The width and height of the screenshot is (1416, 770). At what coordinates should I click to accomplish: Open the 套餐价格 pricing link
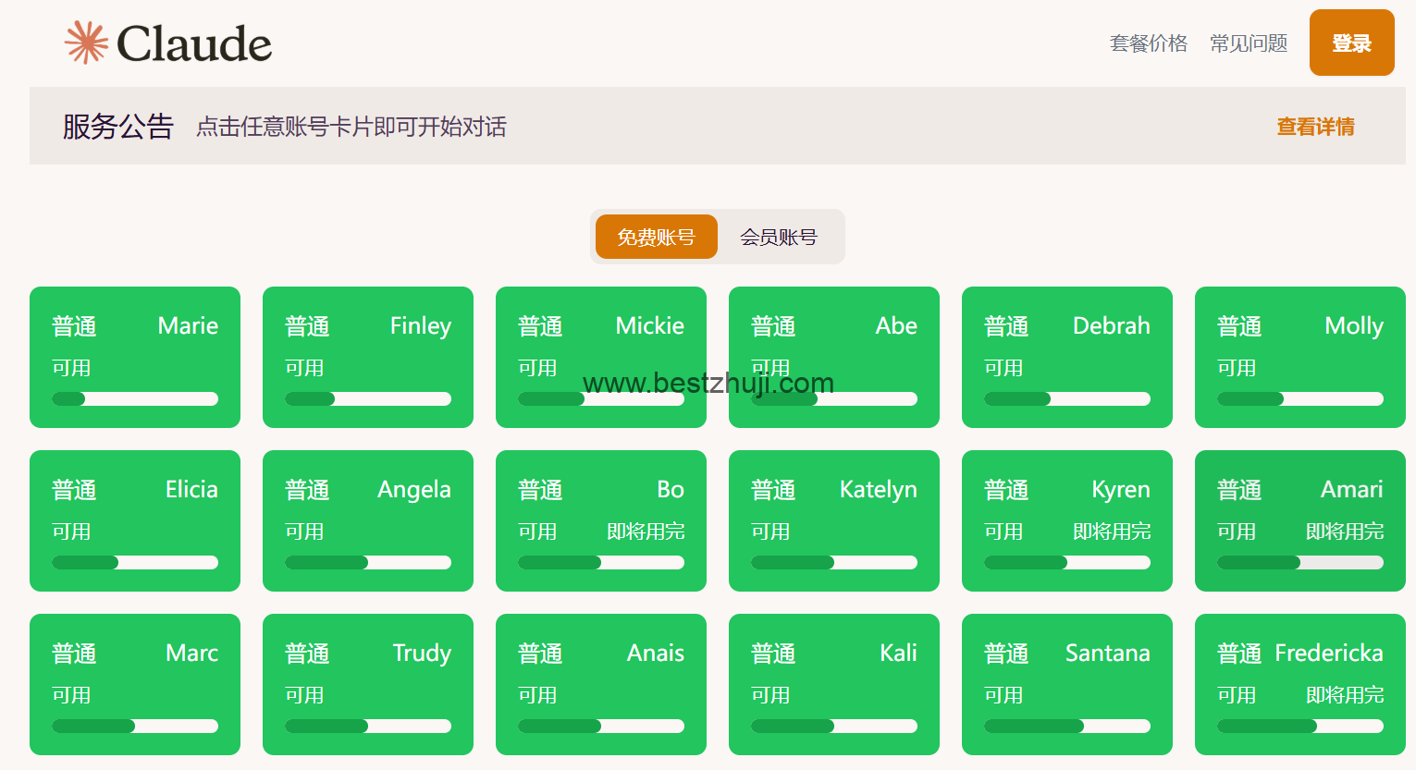[1148, 43]
